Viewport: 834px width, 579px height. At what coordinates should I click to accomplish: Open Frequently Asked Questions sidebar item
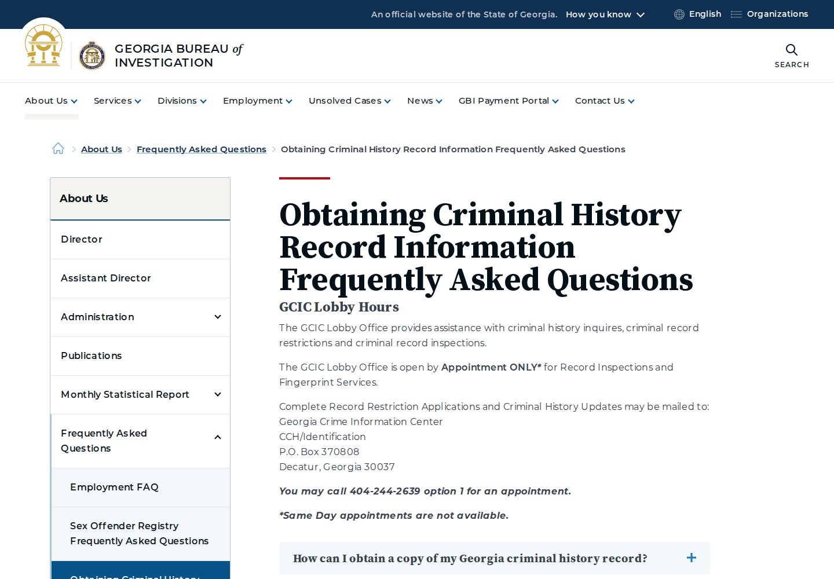pyautogui.click(x=104, y=441)
